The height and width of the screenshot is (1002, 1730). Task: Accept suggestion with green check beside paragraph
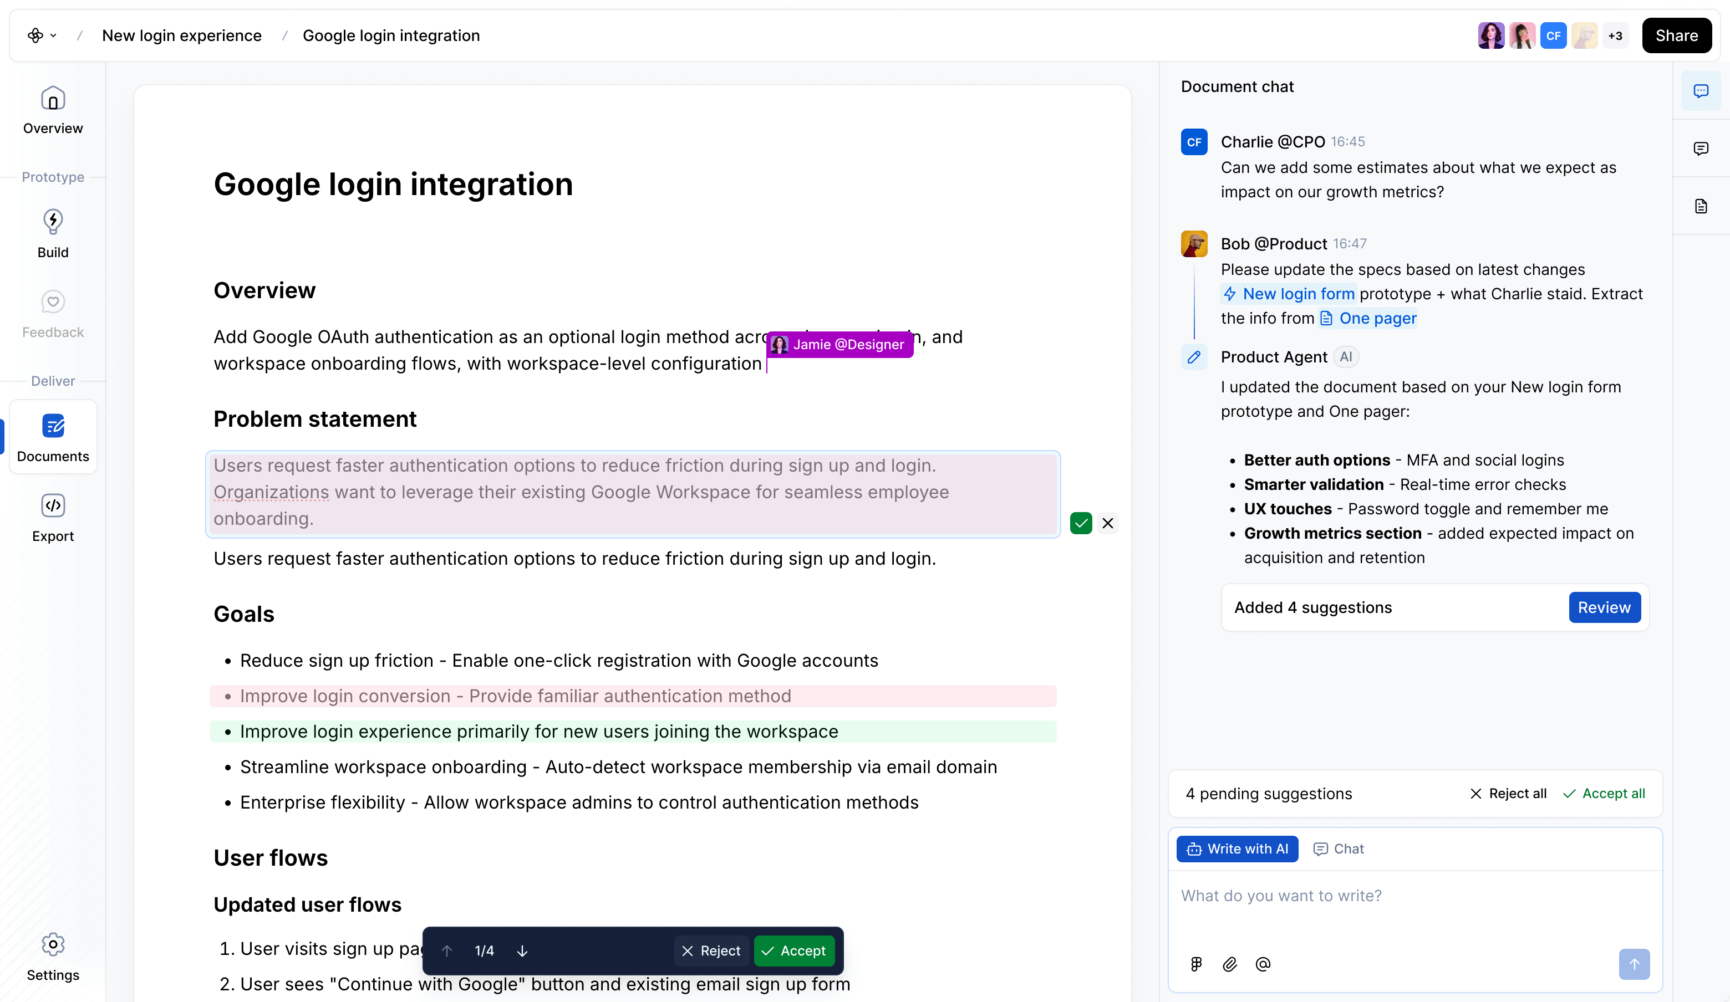(x=1081, y=523)
